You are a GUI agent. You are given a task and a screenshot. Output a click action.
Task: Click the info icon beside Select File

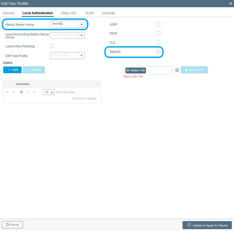pyautogui.click(x=177, y=70)
